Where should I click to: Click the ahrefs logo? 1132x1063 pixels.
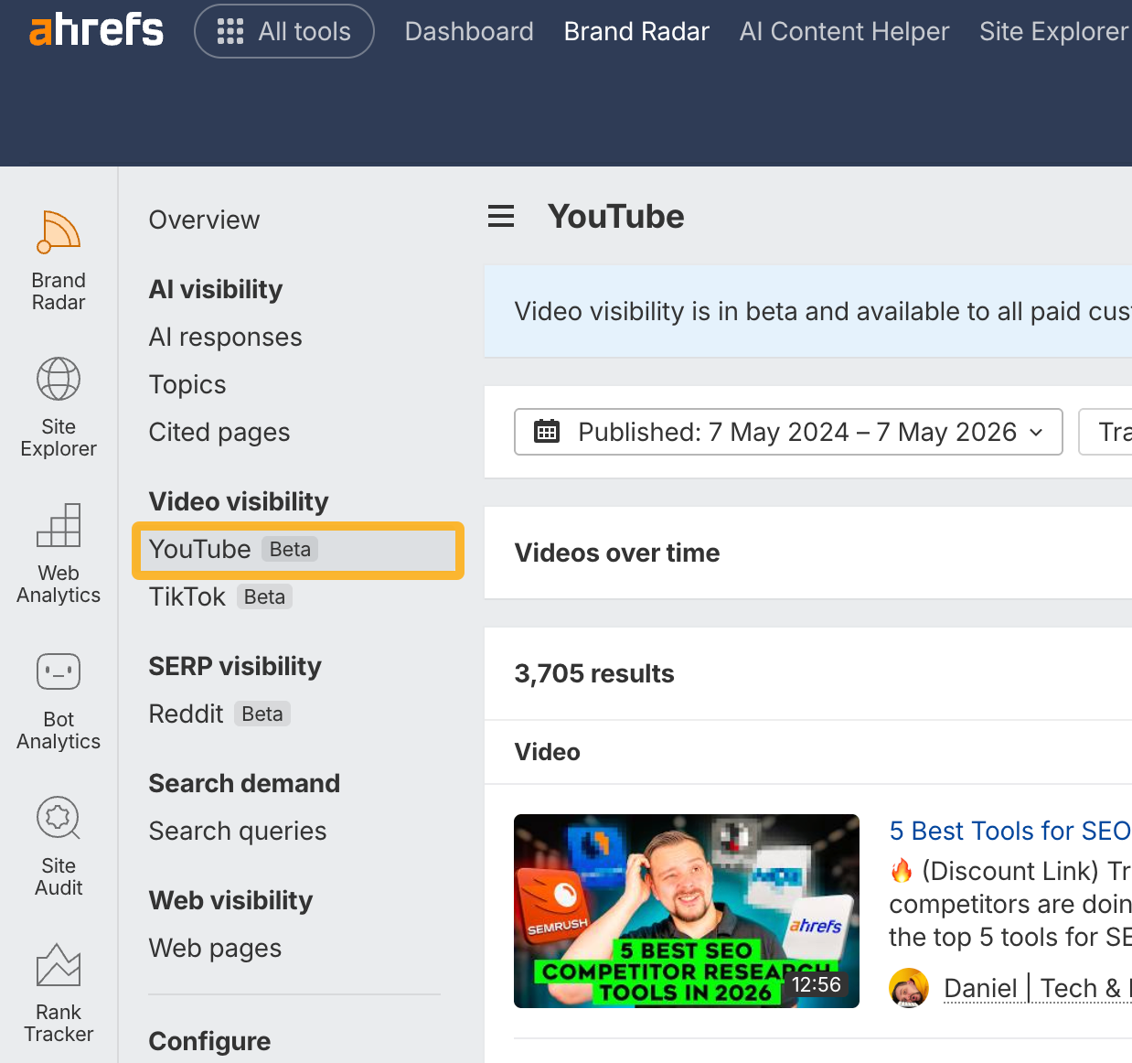96,30
